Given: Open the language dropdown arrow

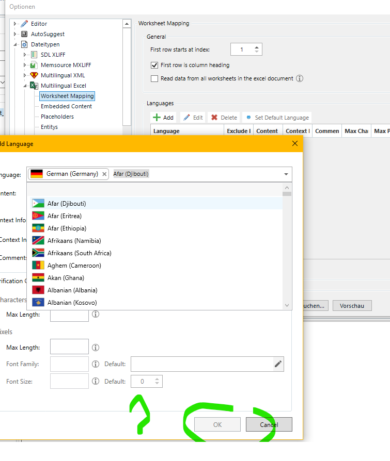Looking at the screenshot, I should pos(286,174).
